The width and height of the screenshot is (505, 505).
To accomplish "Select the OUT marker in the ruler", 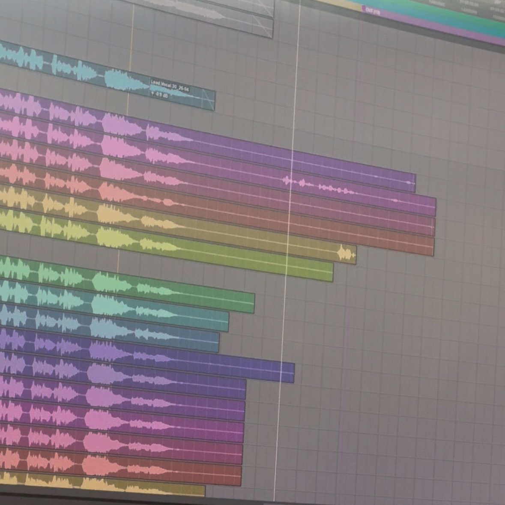I will click(371, 11).
